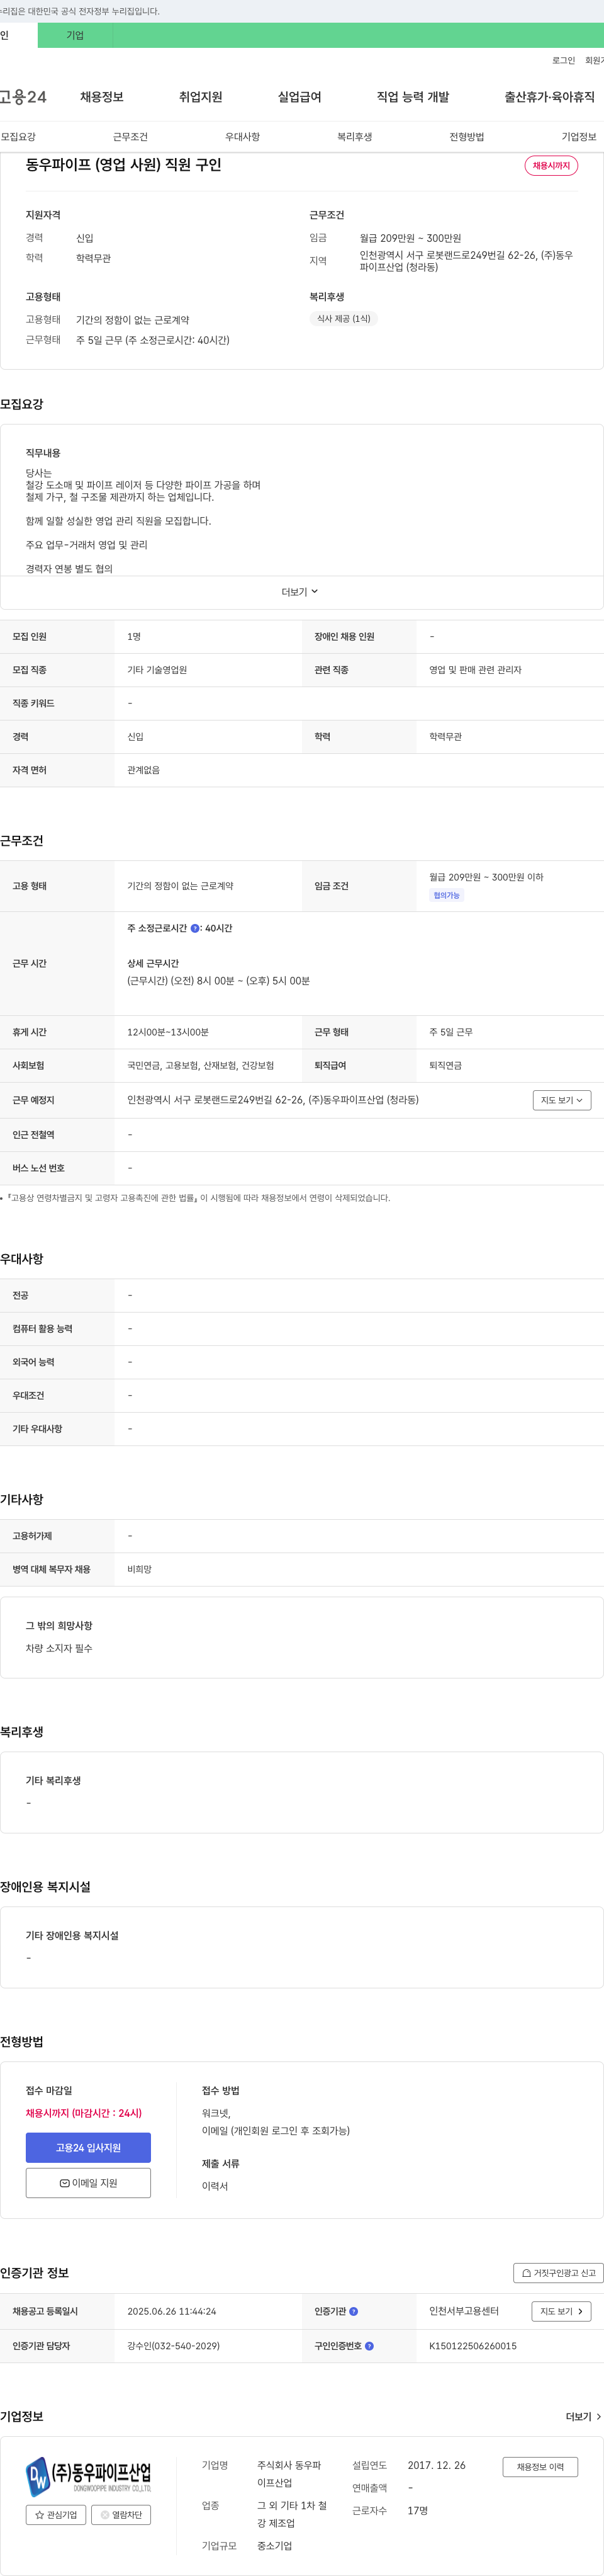
Task: Click the 동우파이프산업 company logo
Action: [88, 2476]
